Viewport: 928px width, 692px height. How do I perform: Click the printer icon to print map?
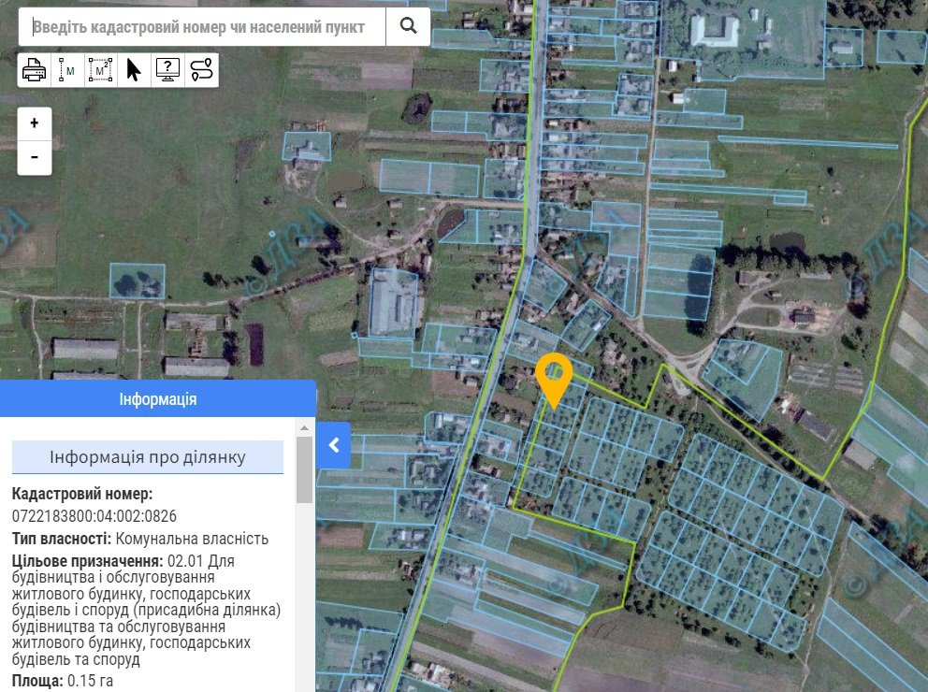pyautogui.click(x=34, y=70)
